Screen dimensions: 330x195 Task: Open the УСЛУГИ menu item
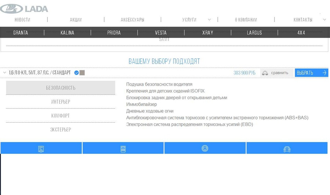pyautogui.click(x=189, y=19)
